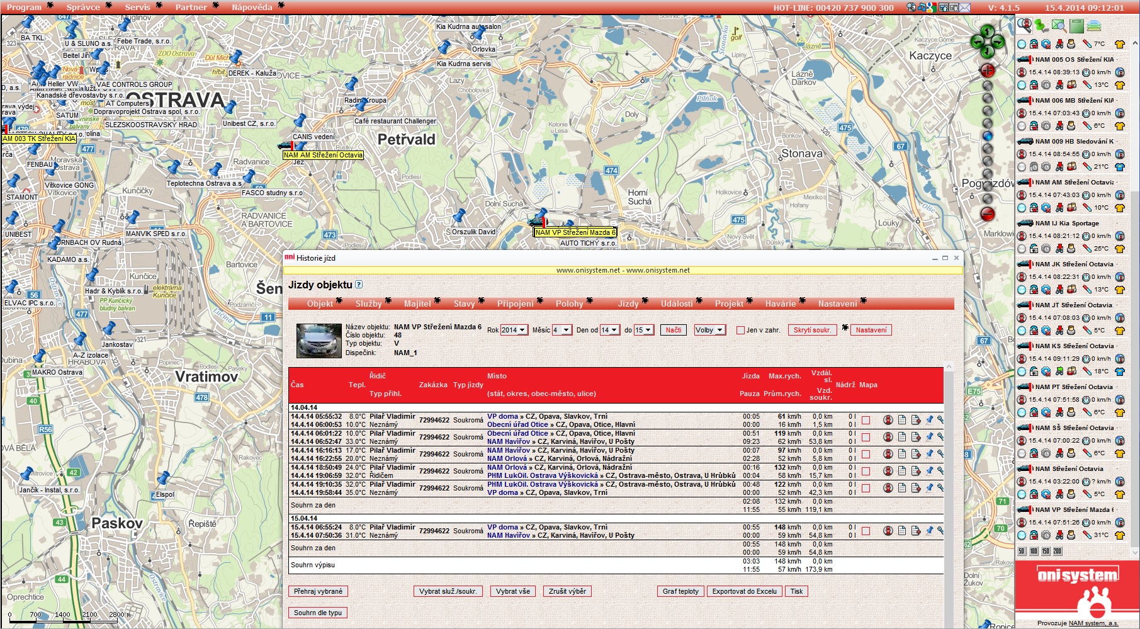The width and height of the screenshot is (1140, 629).
Task: Tick the Mapa checkbox for the 15.4.14 06:55:24 trip
Action: click(x=866, y=531)
